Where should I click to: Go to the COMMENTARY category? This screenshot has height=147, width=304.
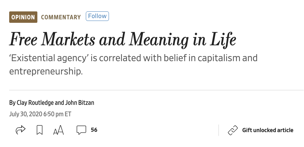click(61, 17)
